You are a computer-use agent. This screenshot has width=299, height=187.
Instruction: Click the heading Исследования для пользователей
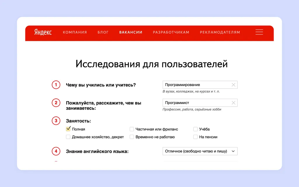pyautogui.click(x=152, y=64)
